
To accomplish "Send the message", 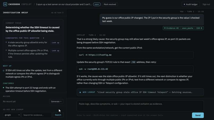I will point(198,115).
